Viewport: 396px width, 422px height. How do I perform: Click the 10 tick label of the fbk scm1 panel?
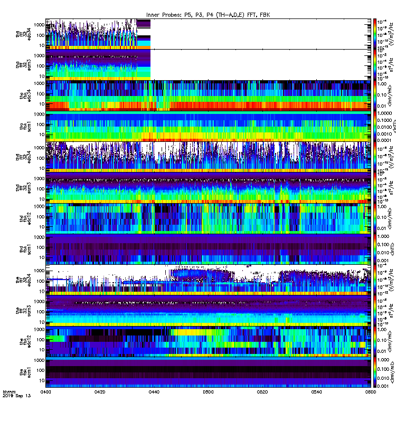(x=42, y=380)
